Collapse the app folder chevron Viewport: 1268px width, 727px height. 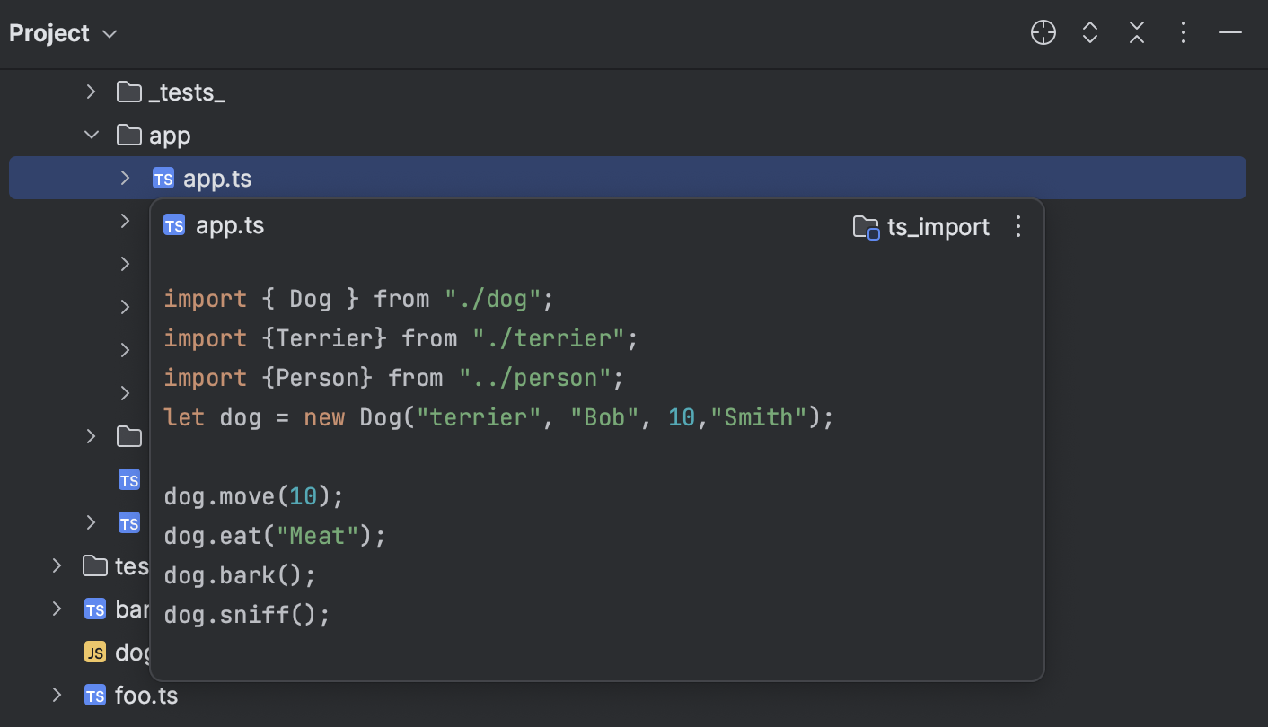(91, 134)
